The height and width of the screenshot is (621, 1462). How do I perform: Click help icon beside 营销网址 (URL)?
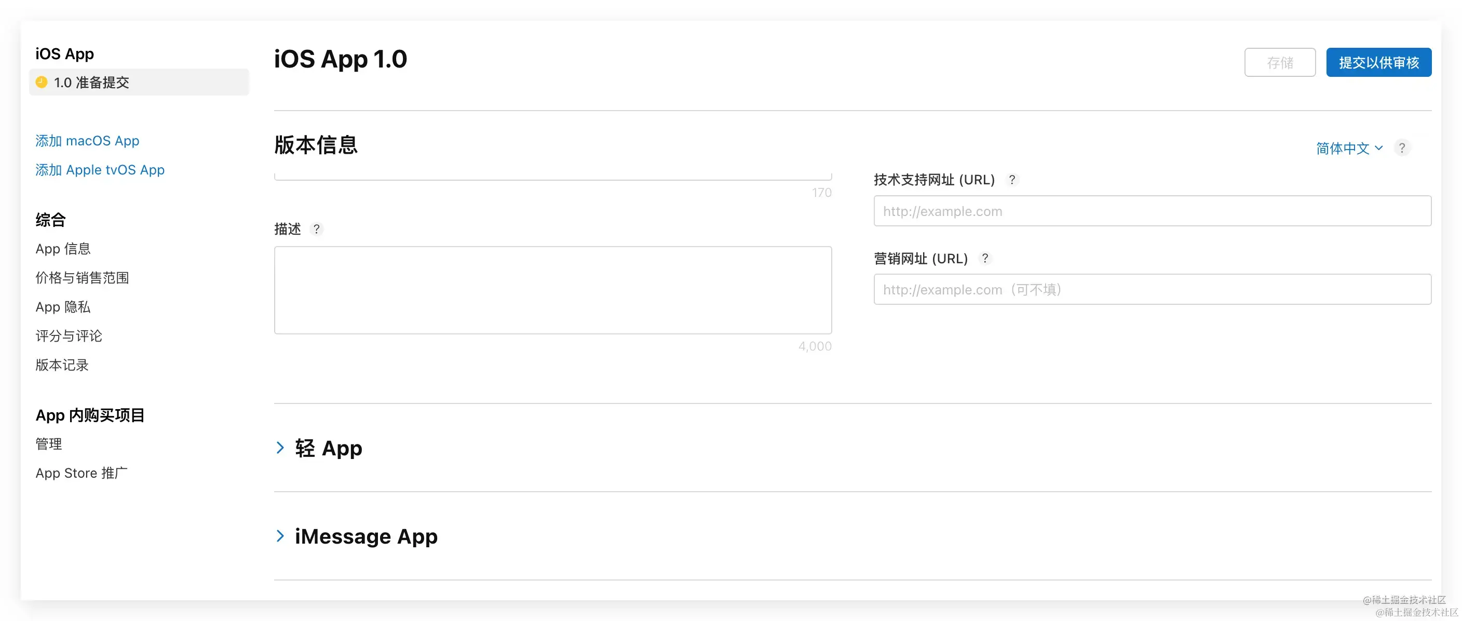pyautogui.click(x=985, y=258)
